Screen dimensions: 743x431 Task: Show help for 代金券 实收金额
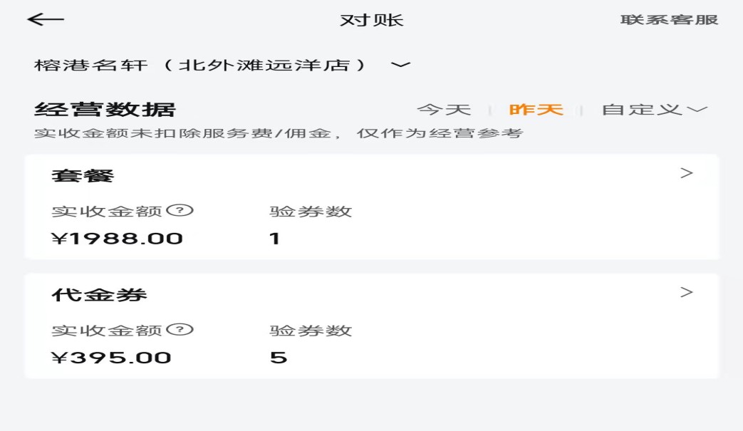(x=185, y=329)
